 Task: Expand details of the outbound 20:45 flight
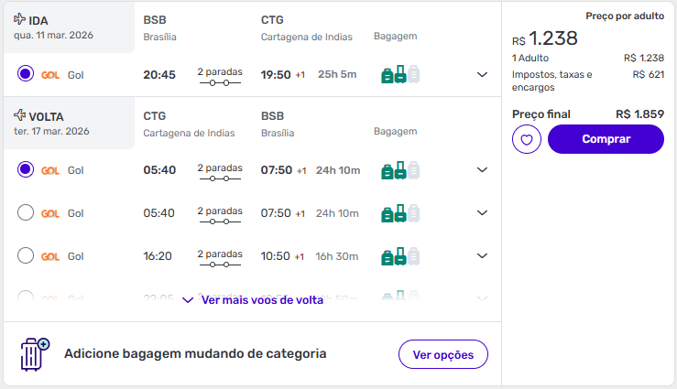click(x=483, y=74)
